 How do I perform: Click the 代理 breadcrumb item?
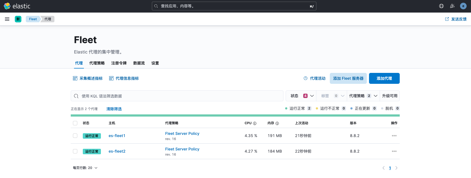48,19
